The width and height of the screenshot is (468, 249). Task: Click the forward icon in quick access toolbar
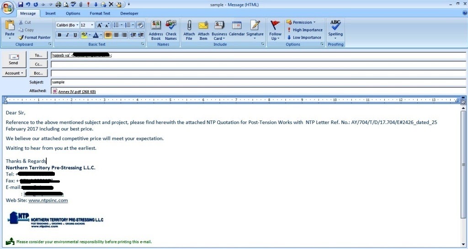click(x=103, y=4)
